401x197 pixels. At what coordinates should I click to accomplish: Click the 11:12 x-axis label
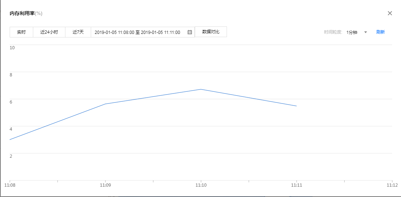click(x=392, y=185)
